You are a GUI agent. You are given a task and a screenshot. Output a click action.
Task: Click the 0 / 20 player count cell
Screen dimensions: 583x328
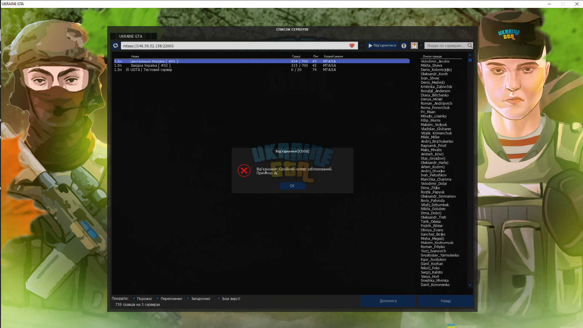(x=296, y=70)
